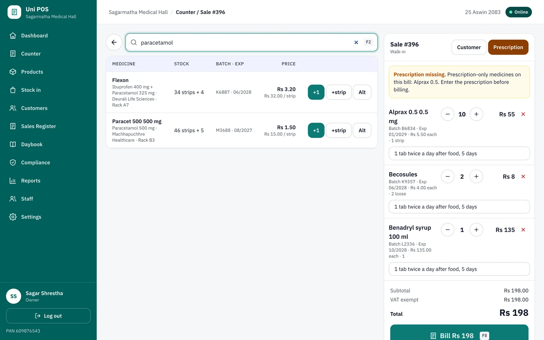Viewport: 544px width, 340px height.
Task: Log out of the POS
Action: [x=48, y=316]
